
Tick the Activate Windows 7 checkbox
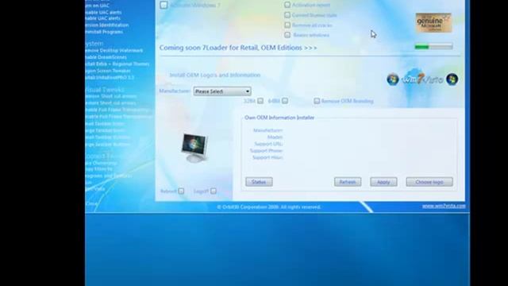pyautogui.click(x=164, y=5)
